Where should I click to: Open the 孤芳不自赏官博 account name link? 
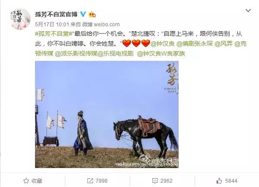56,14
